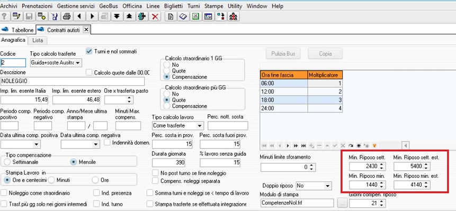The width and height of the screenshot is (456, 211).
Task: Enable No post turno se fine noleggio
Action: 156,173
